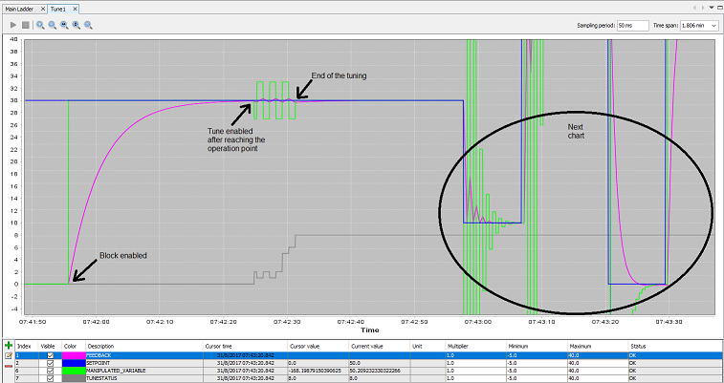This screenshot has height=383, width=724.
Task: Click the Multiplier column header
Action: 475,346
